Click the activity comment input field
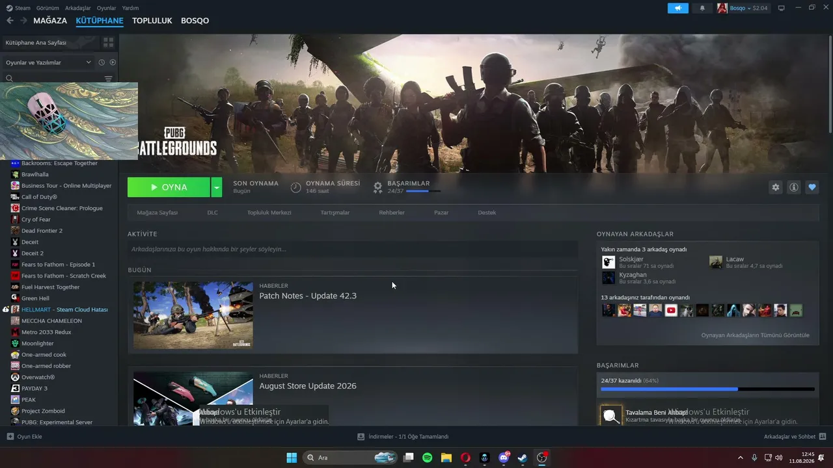Viewport: 833px width, 468px height. [353, 249]
